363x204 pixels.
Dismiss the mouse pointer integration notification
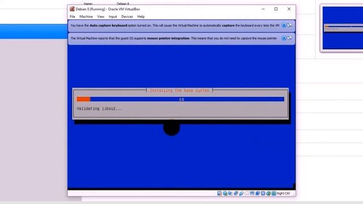(284, 38)
